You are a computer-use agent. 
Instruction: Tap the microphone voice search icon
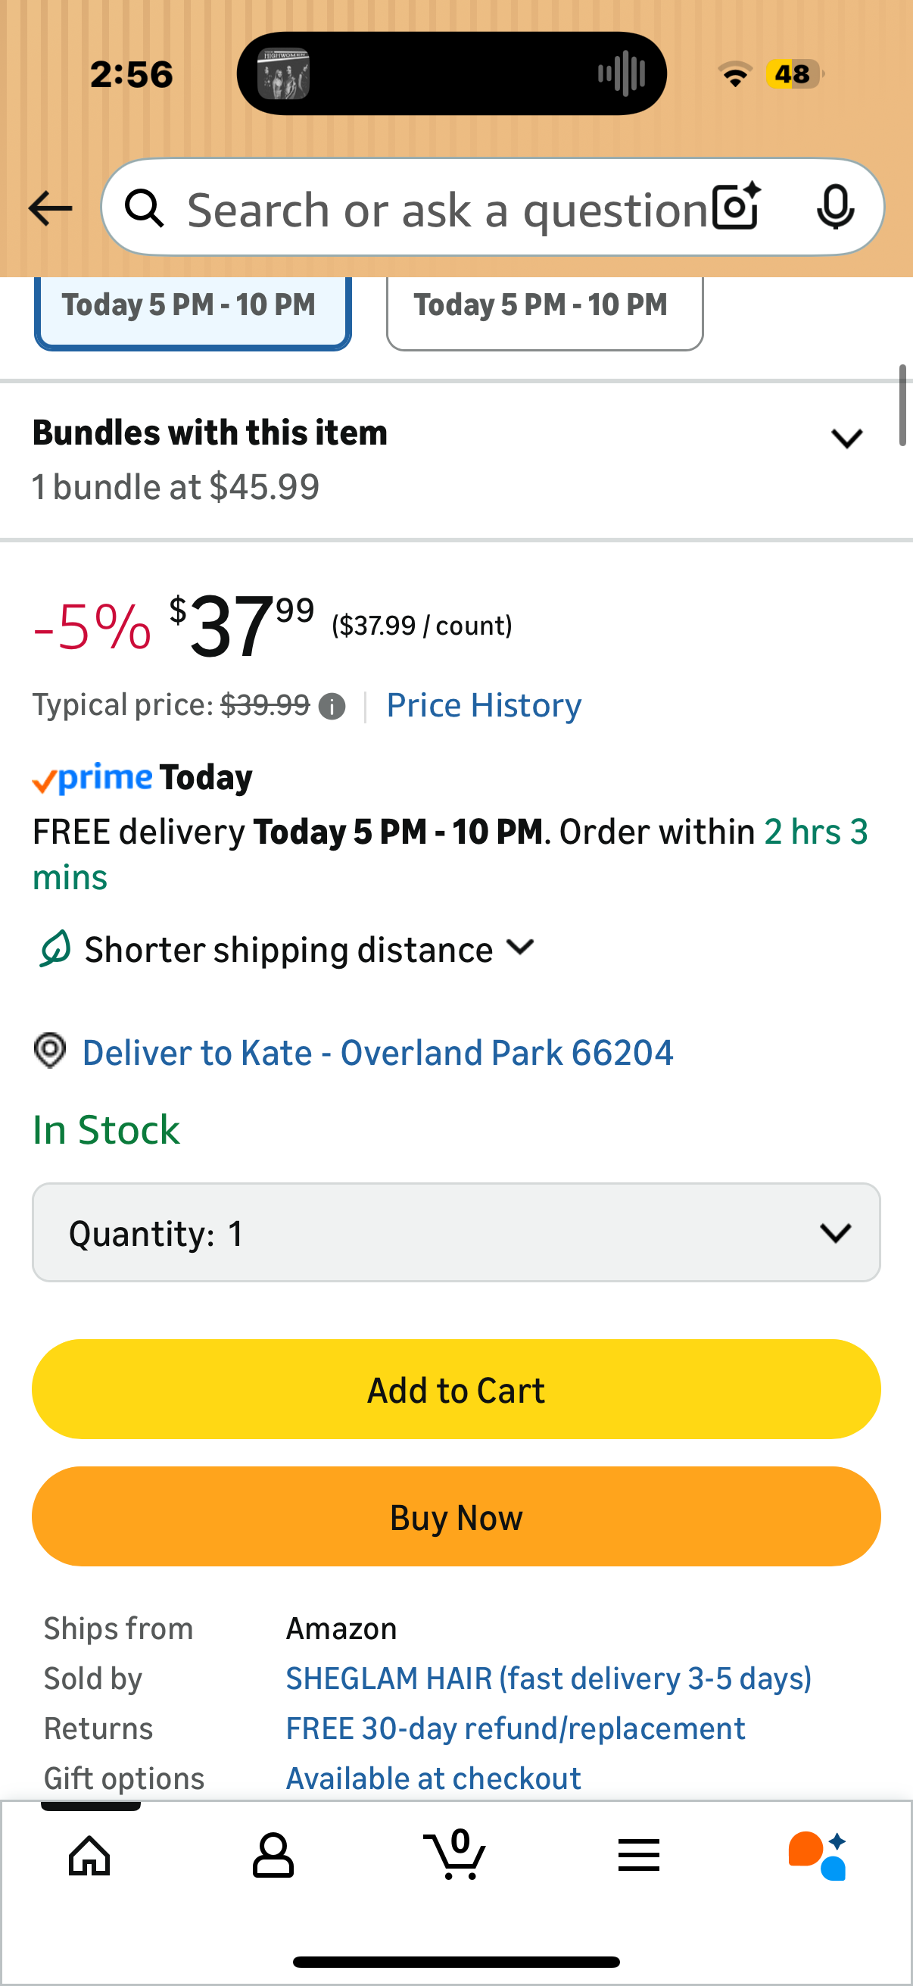pyautogui.click(x=835, y=208)
